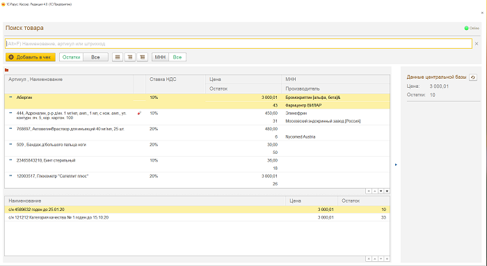Image resolution: width=487 pixels, height=266 pixels.
Task: Click the Эпинефрин МНН cell
Action: [296, 114]
